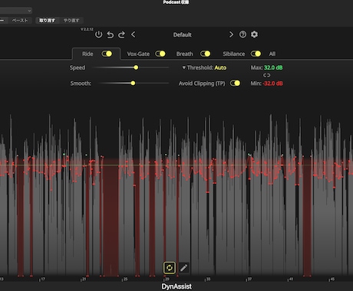Toggle the Ride module switch
This screenshot has width=353, height=291.
click(107, 54)
